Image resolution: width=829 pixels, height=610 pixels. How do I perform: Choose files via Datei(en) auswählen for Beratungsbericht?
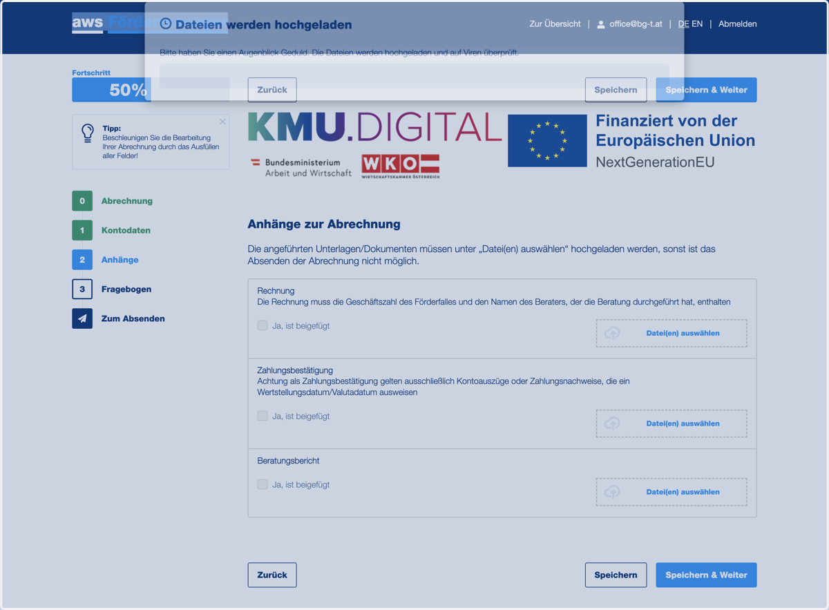(x=671, y=492)
